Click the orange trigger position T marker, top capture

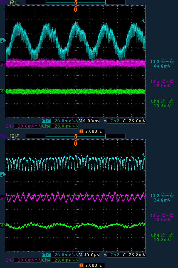pyautogui.click(x=76, y=9)
